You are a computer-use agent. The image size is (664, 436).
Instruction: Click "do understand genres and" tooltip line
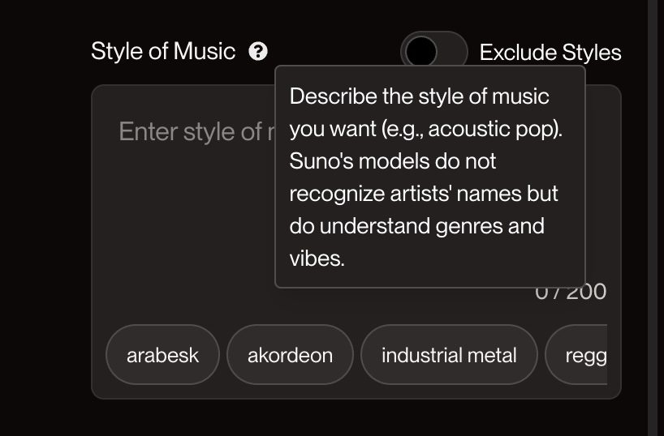click(x=416, y=225)
